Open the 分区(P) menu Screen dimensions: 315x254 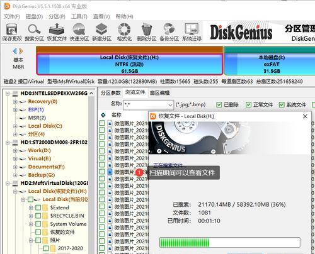tap(57, 16)
